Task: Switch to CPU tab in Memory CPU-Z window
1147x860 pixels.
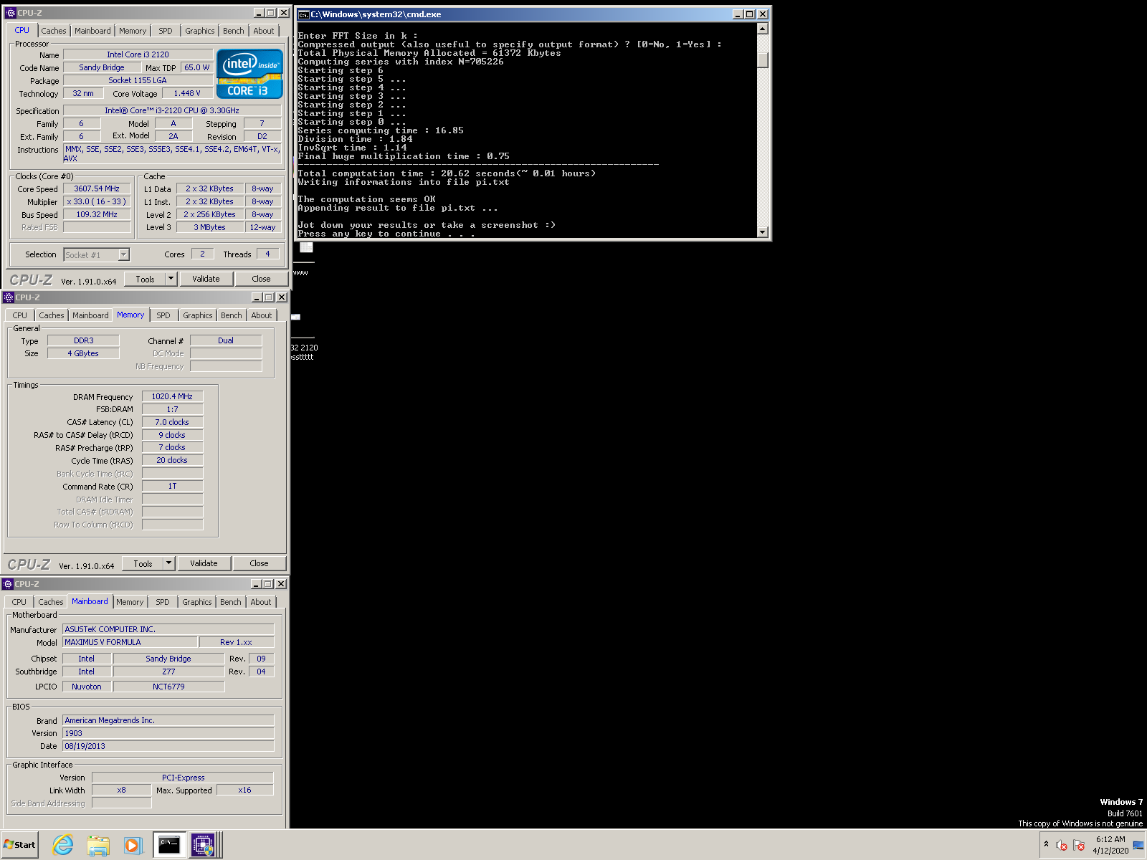Action: pos(19,315)
